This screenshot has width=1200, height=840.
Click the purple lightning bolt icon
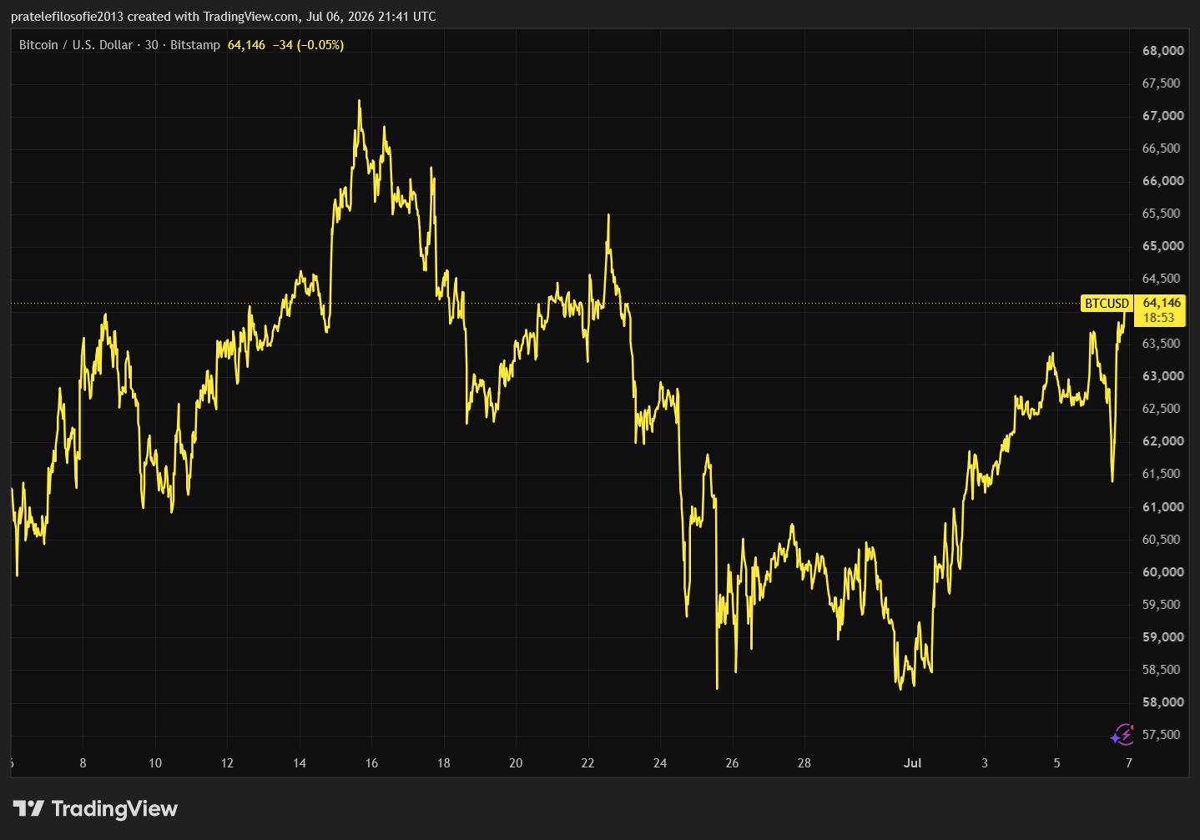point(1122,734)
